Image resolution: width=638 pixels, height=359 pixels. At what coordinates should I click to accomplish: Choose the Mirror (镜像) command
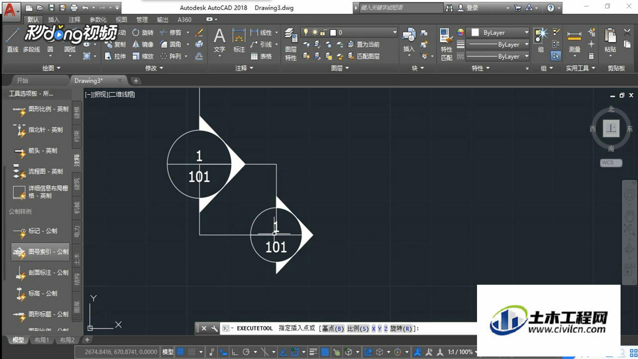[143, 44]
